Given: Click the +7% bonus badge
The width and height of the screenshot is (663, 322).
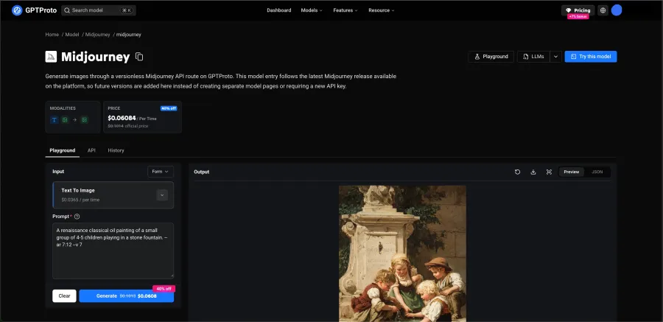Looking at the screenshot, I should coord(578,16).
